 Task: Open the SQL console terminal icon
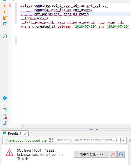tap(5, 37)
